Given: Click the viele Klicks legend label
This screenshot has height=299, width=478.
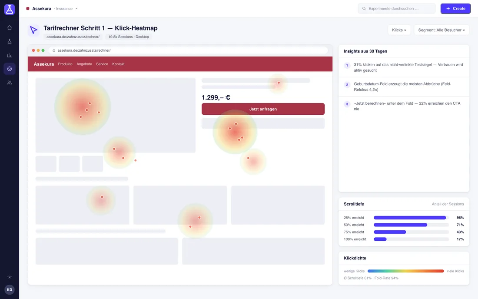Looking at the screenshot, I should tap(455, 271).
